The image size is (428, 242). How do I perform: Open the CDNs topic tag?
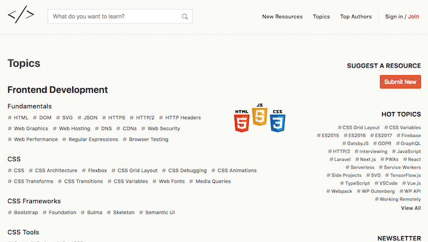pyautogui.click(x=126, y=129)
